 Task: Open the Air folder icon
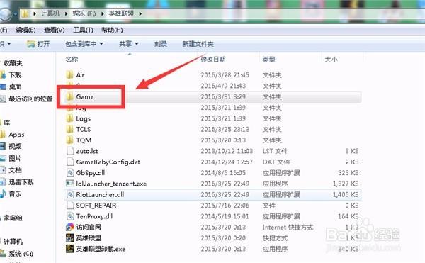pos(70,74)
